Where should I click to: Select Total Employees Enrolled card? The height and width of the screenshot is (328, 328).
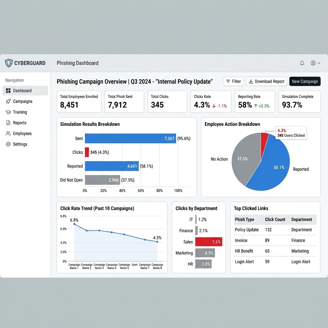pos(79,102)
